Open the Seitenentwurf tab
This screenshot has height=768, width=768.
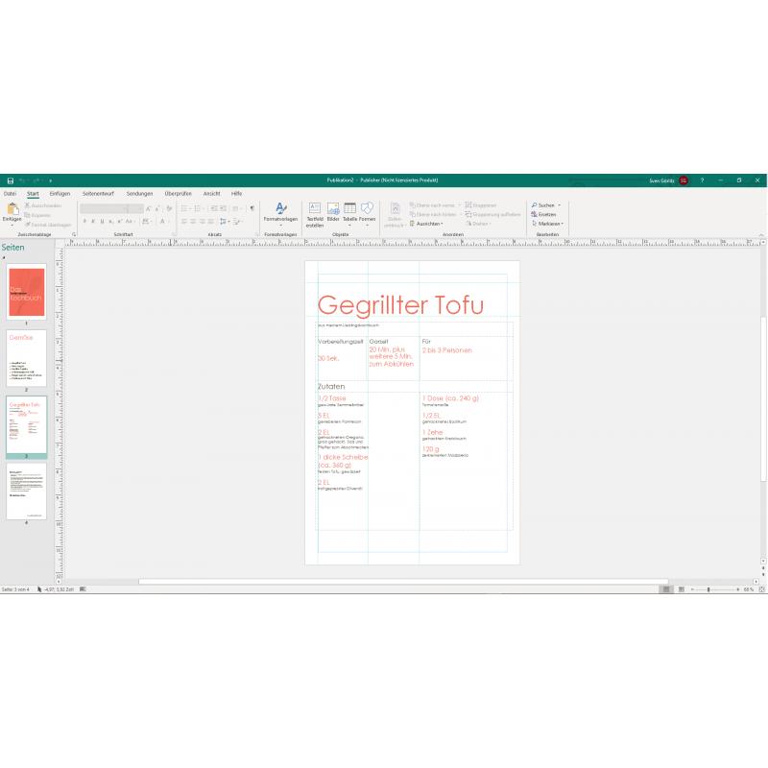pos(98,194)
